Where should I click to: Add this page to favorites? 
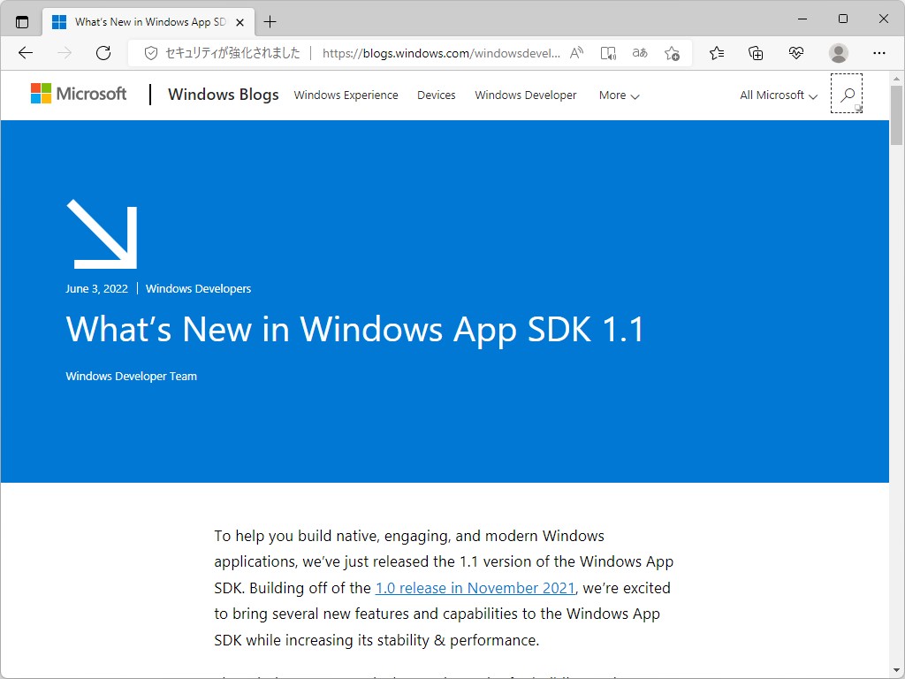coord(672,53)
